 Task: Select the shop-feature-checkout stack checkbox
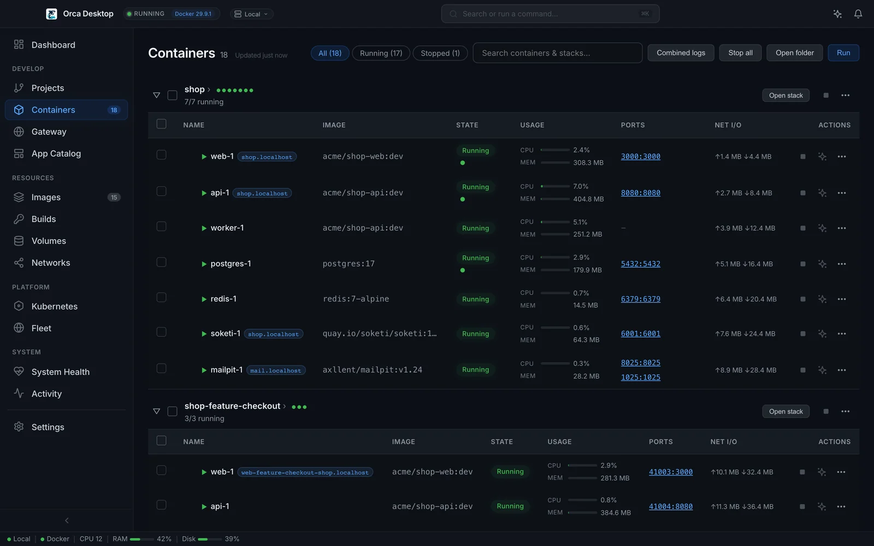pyautogui.click(x=172, y=411)
